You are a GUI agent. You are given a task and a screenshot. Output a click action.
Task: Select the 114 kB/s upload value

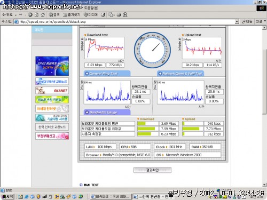(213, 65)
